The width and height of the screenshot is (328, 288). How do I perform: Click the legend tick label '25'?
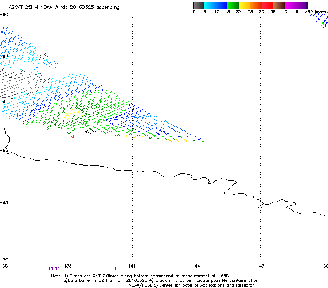point(250,12)
